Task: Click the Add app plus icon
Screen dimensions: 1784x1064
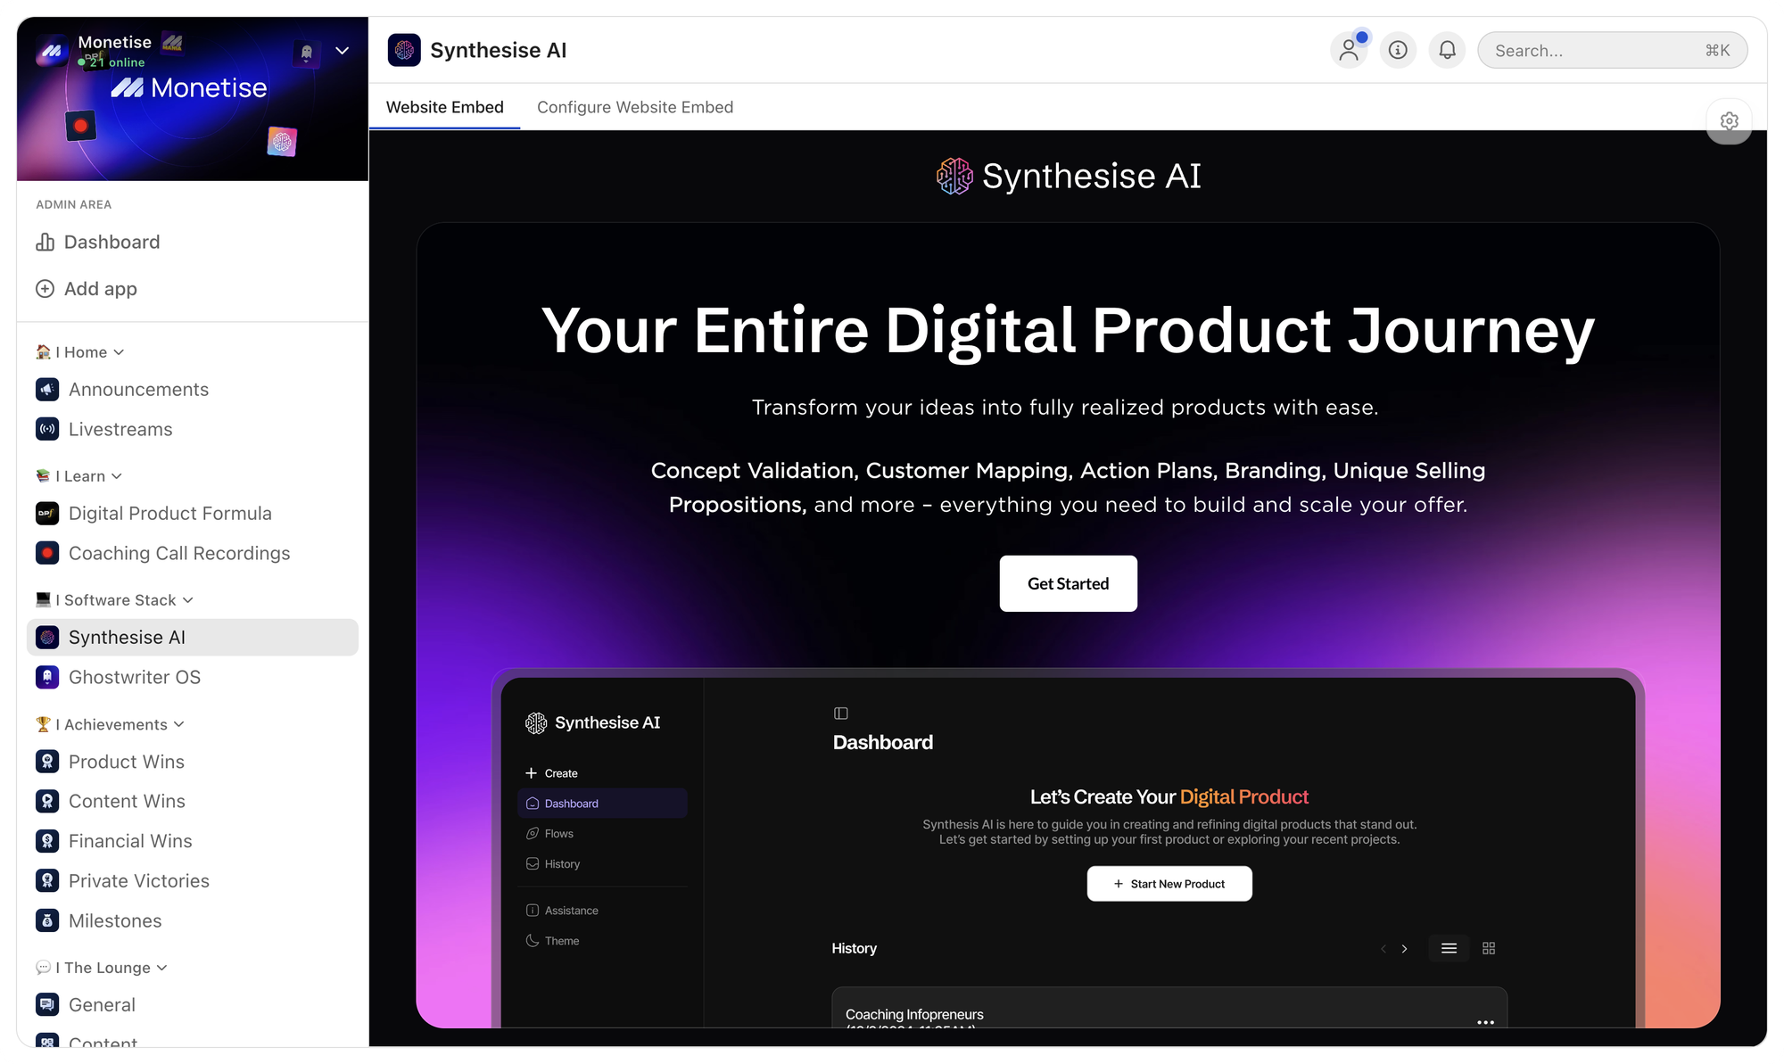Action: click(45, 289)
